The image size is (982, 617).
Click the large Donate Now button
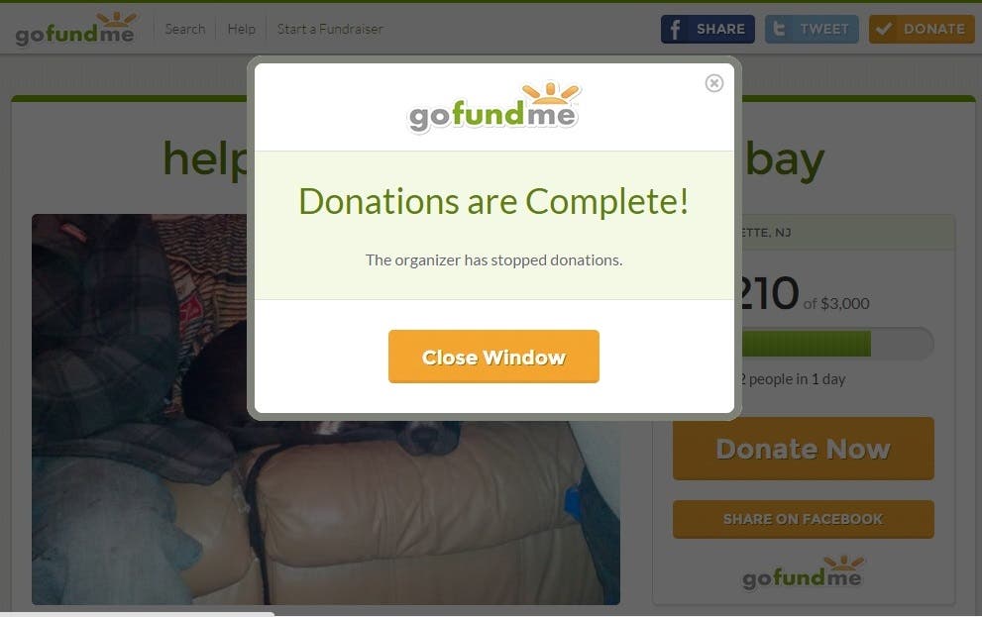pos(803,449)
